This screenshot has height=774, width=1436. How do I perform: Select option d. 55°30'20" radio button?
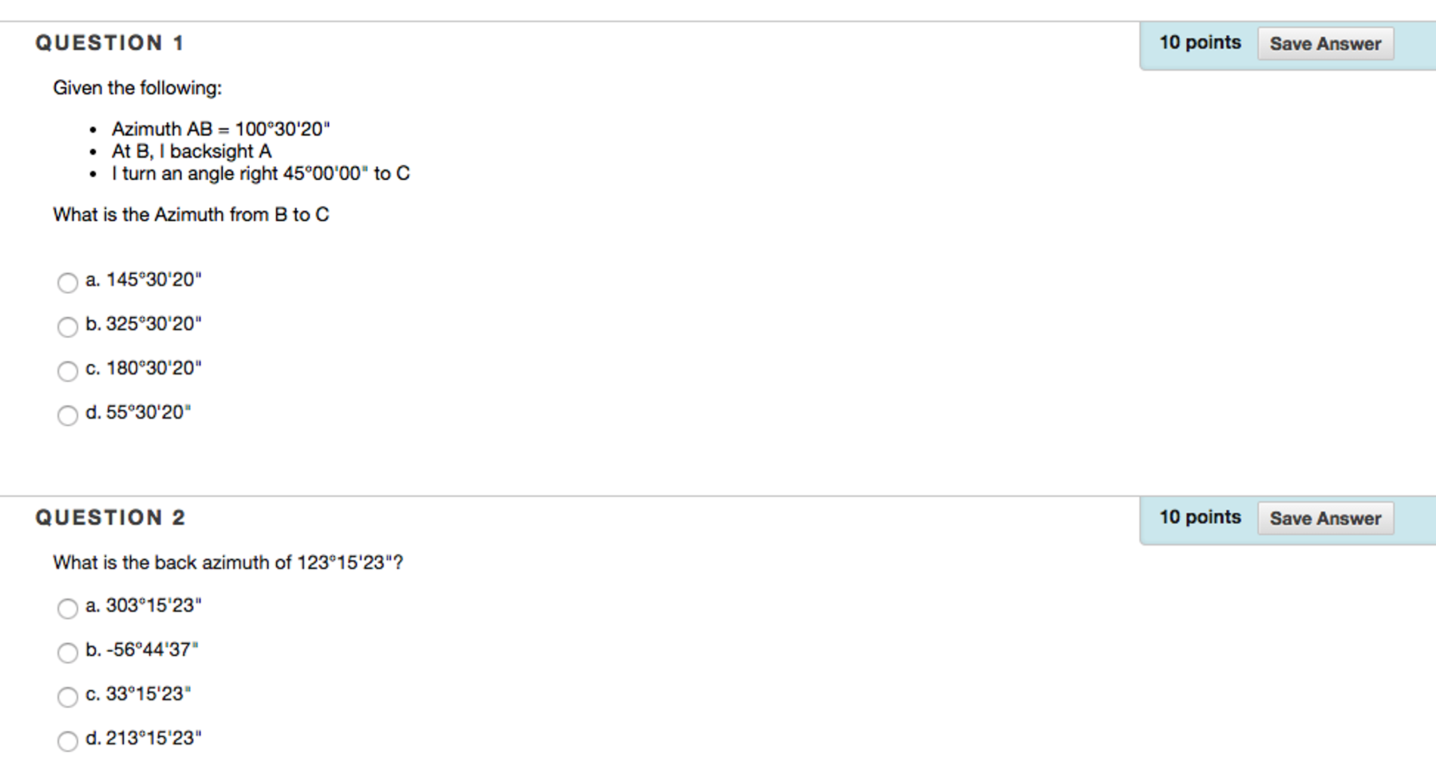67,415
